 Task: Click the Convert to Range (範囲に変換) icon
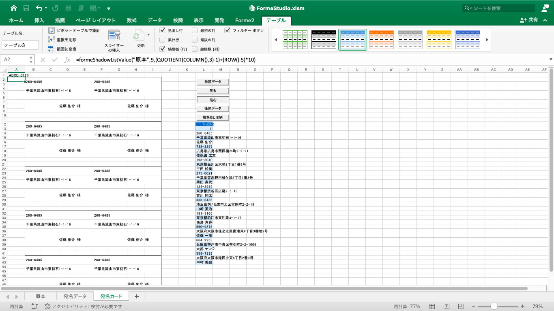[x=51, y=49]
